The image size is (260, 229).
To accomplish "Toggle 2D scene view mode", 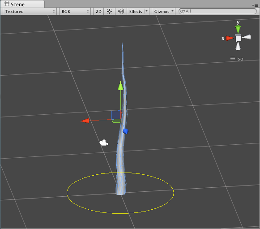I will [98, 12].
